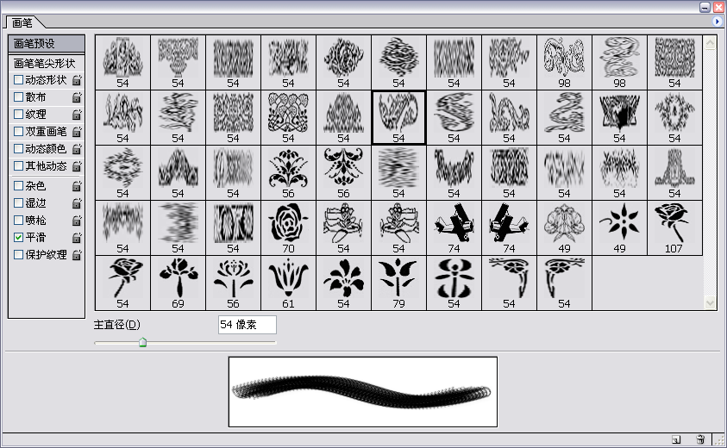Select the rose brush sized 70
This screenshot has height=448, width=727.
[x=288, y=228]
